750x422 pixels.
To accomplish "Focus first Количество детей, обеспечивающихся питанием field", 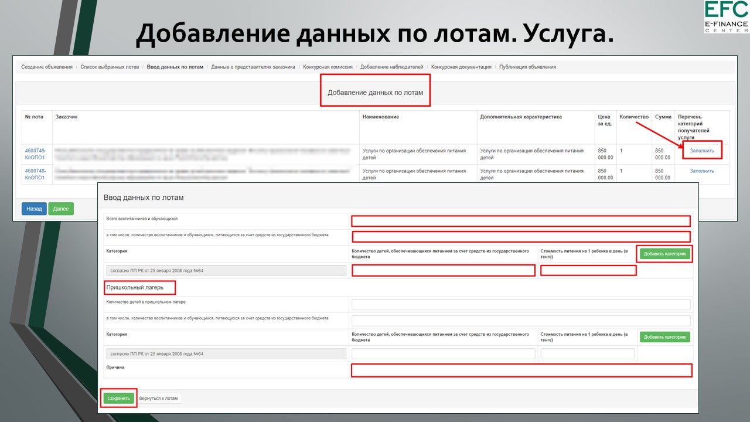I will point(444,270).
